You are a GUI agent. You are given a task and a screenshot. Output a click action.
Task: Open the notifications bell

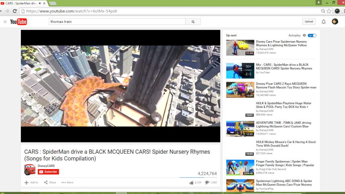point(324,22)
